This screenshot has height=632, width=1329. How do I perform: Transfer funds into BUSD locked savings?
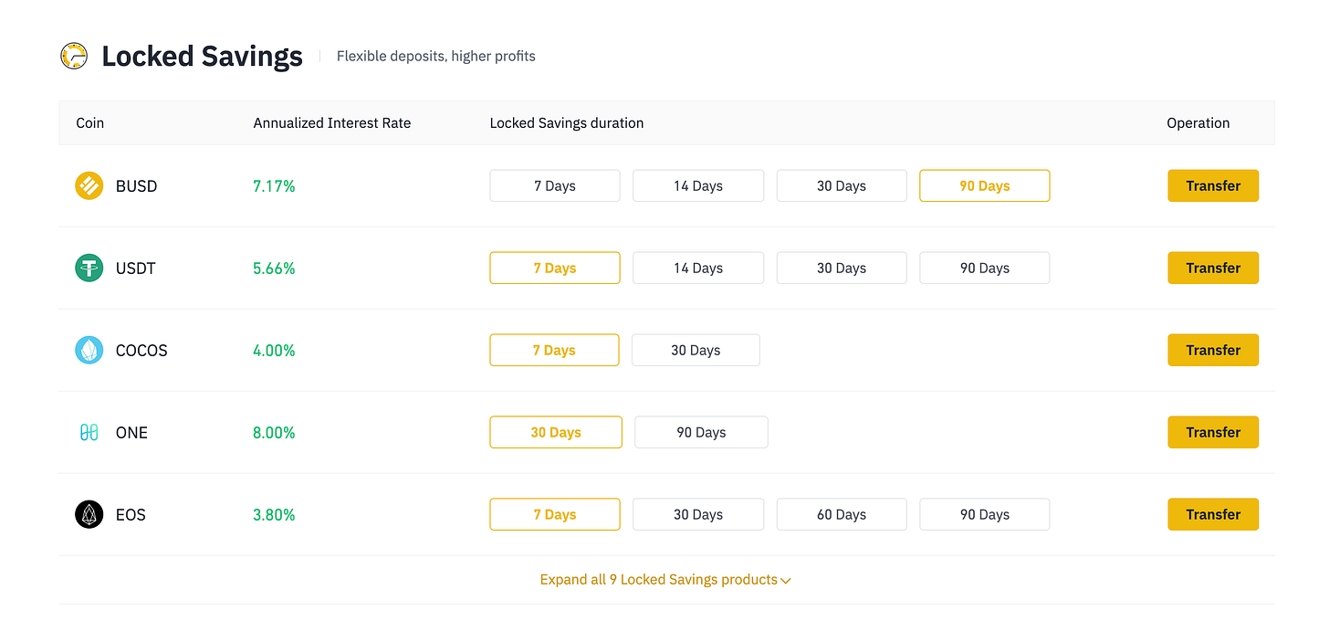1213,186
